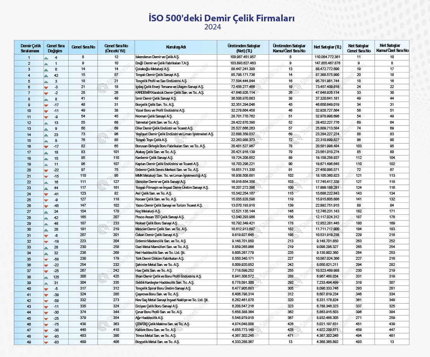Click the red down arrow in Çayırova Boru row
Image resolution: width=430 pixels, height=357 pixels.
click(x=46, y=295)
